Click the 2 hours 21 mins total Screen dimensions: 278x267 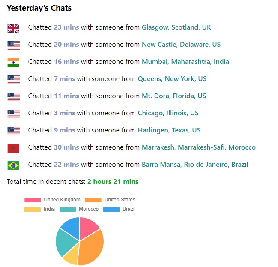(x=113, y=182)
